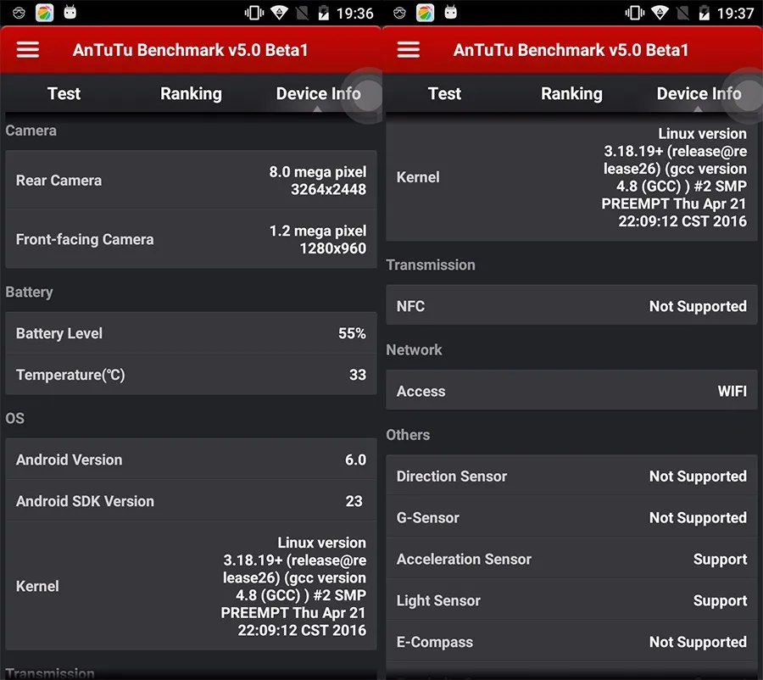
Task: Tap AnTuTu Benchmark title in left screenshot
Action: pos(190,50)
